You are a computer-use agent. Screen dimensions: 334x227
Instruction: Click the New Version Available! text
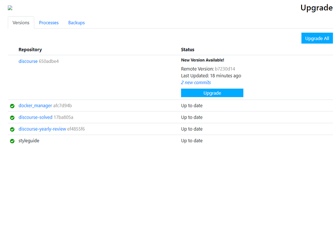(202, 60)
